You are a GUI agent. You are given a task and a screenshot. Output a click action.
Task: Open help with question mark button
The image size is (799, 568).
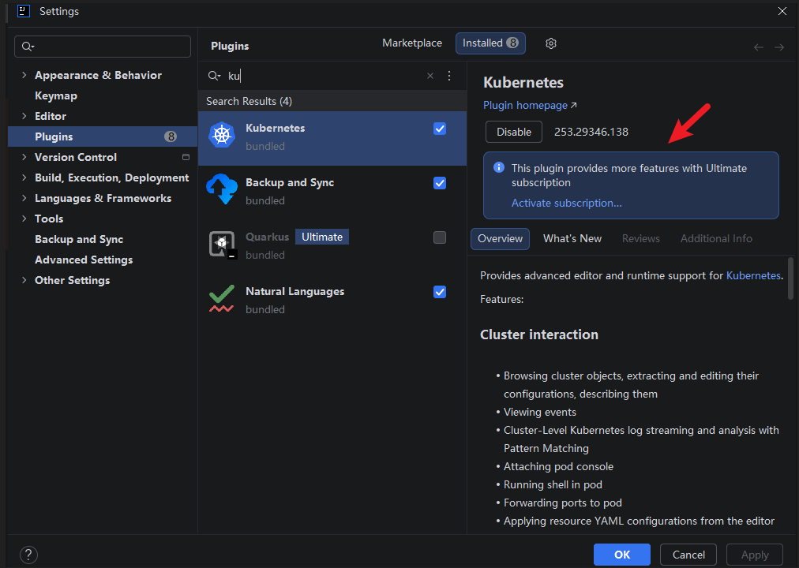pos(28,555)
